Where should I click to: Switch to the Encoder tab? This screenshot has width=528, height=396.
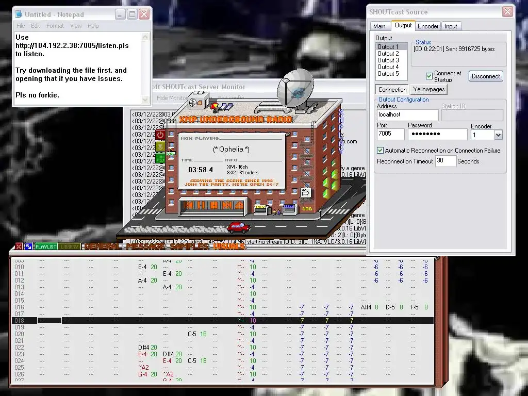point(428,26)
